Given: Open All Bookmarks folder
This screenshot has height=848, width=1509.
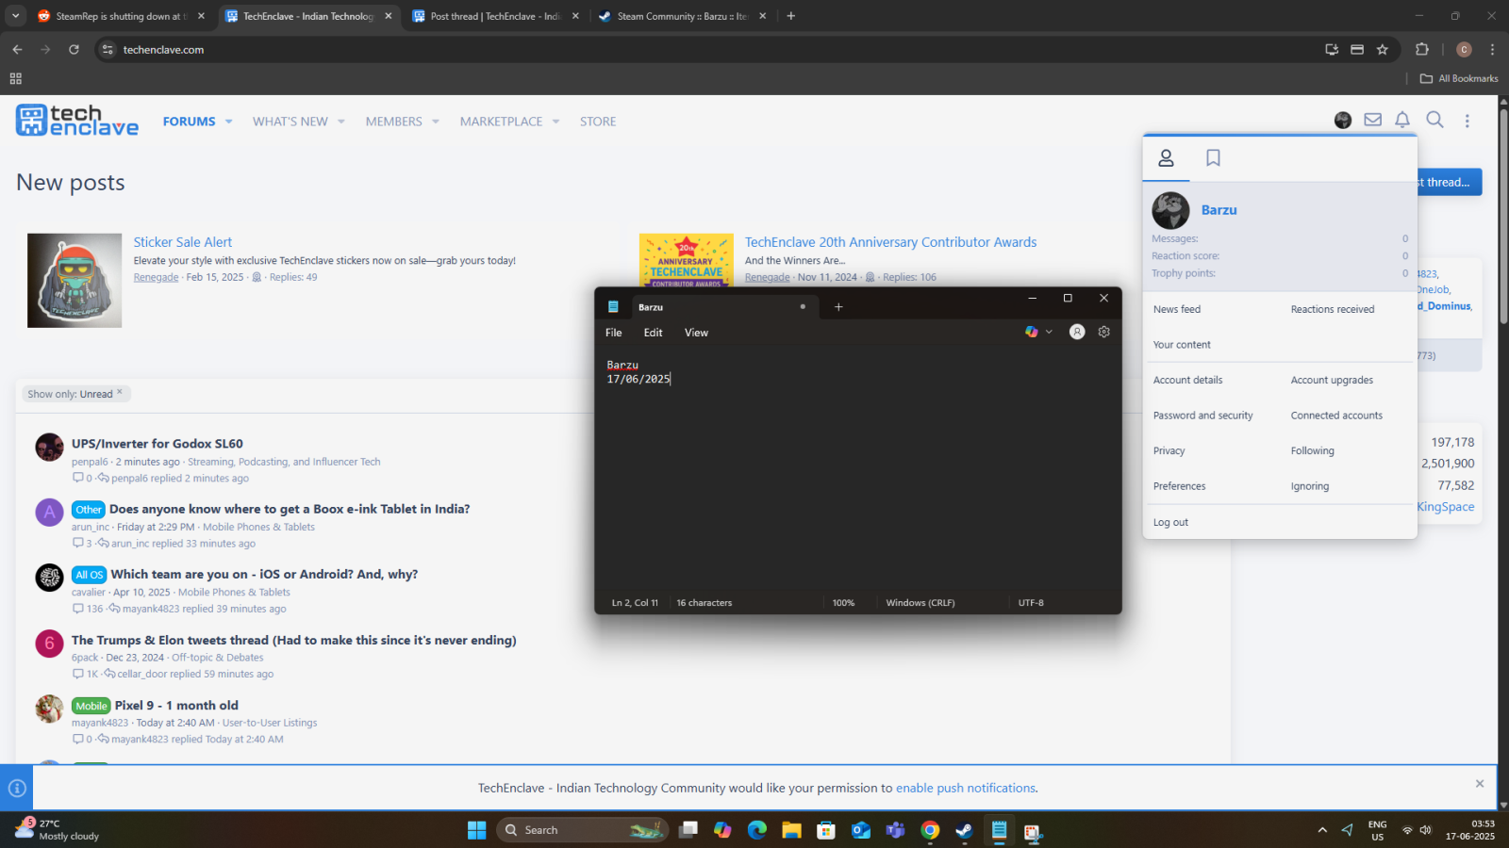Looking at the screenshot, I should pyautogui.click(x=1459, y=78).
